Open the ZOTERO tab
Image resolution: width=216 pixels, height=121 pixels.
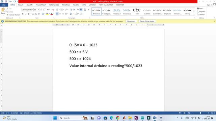[x=92, y=5]
